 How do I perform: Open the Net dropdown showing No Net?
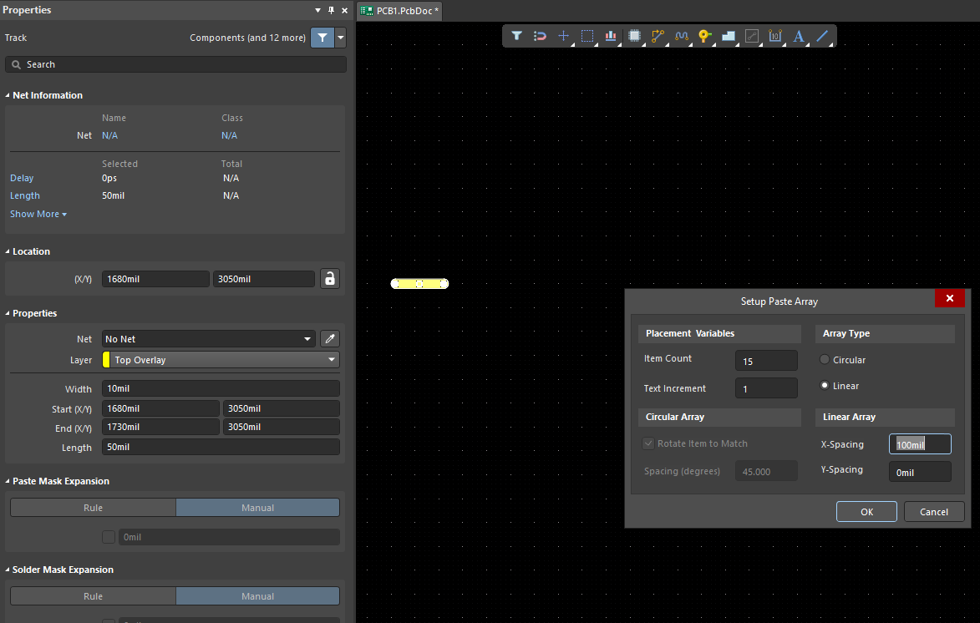[x=208, y=339]
